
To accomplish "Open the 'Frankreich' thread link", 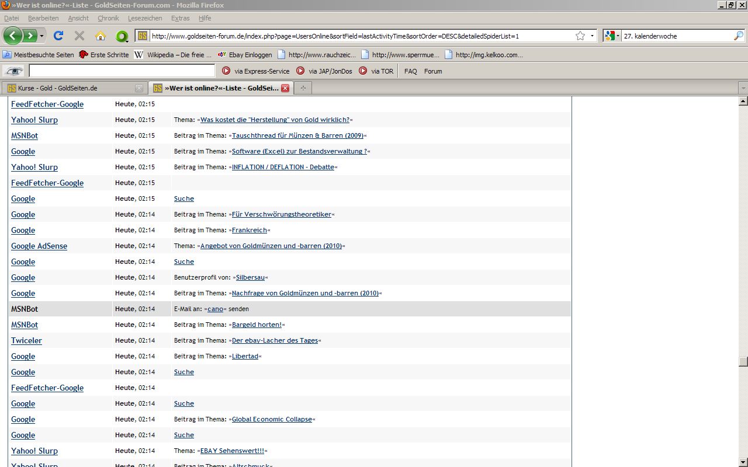I will click(x=250, y=230).
